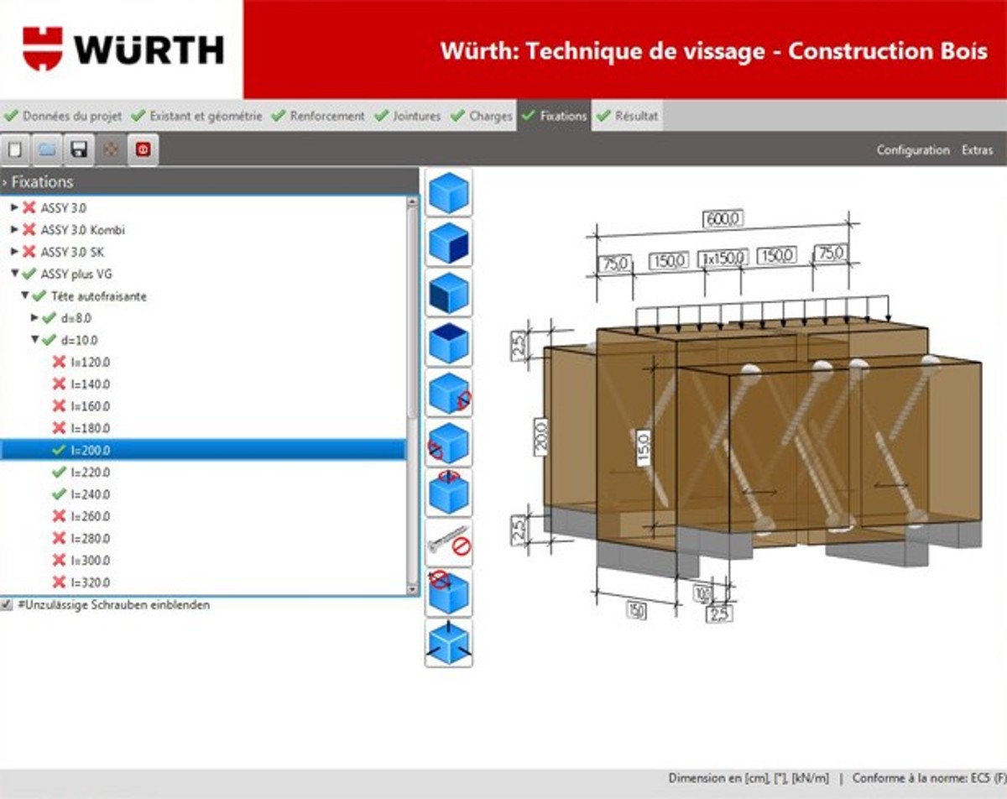
Task: Toggle the hide screws icon
Action: [449, 543]
